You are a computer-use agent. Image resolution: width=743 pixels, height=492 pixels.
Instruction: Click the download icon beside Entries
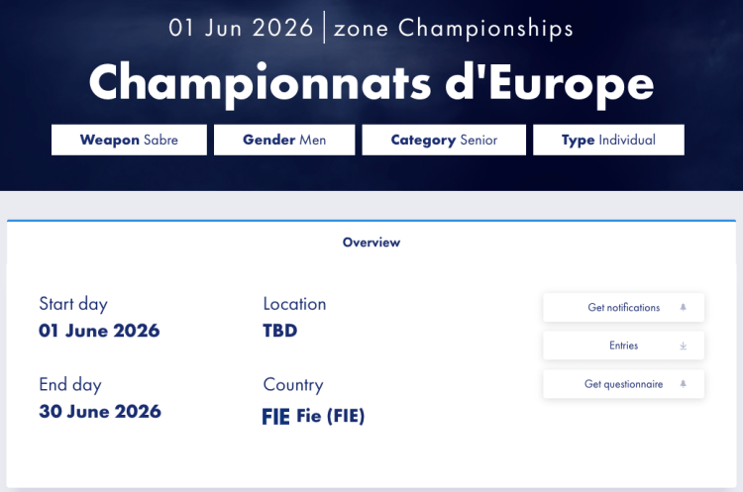click(x=683, y=345)
